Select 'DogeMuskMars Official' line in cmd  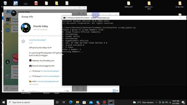pyautogui.click(x=75, y=41)
